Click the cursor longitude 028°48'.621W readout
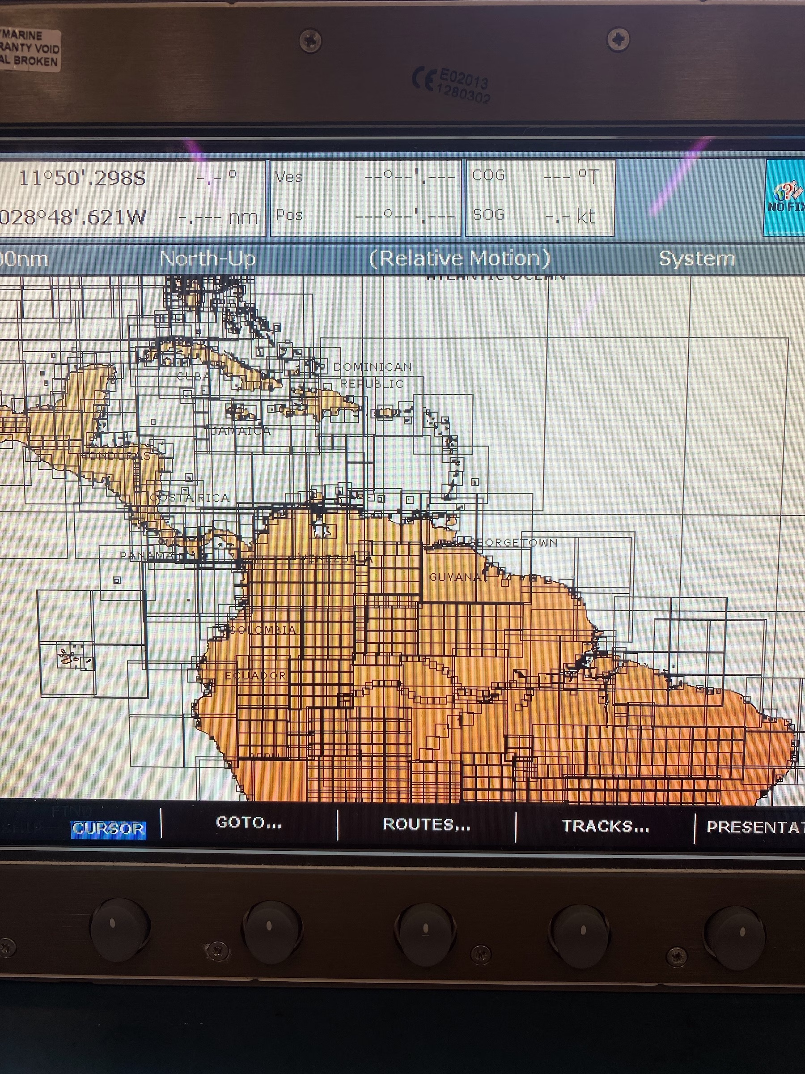 click(73, 217)
